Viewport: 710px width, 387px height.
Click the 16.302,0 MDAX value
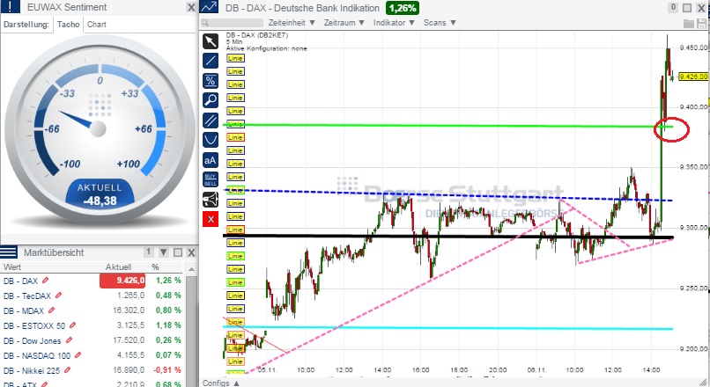click(x=129, y=310)
